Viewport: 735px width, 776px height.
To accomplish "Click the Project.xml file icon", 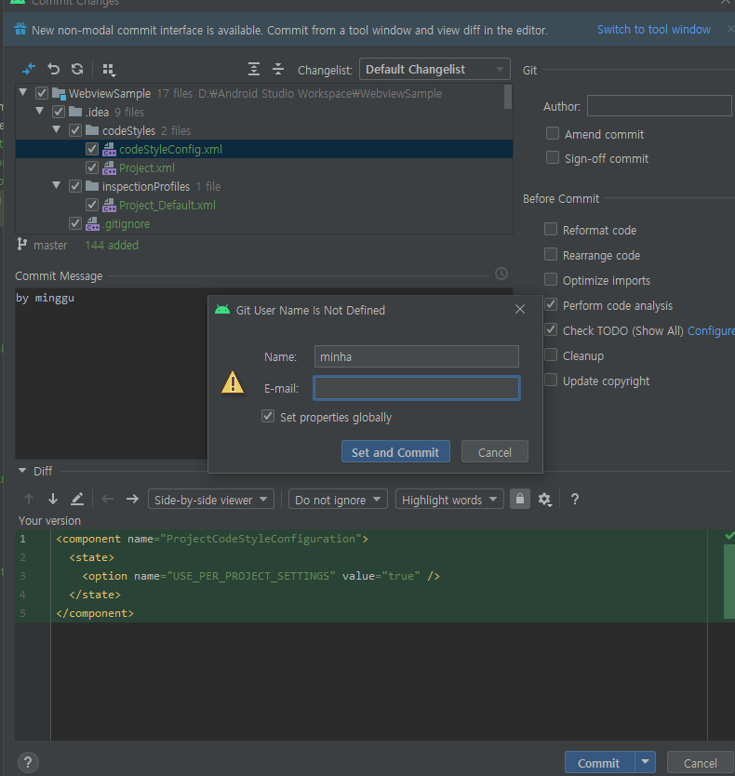I will point(109,168).
